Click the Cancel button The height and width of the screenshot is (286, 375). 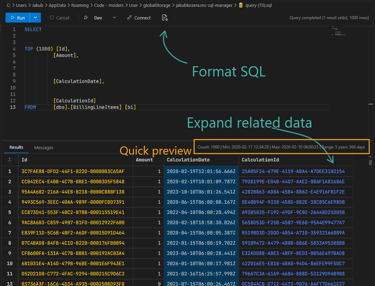coord(59,17)
